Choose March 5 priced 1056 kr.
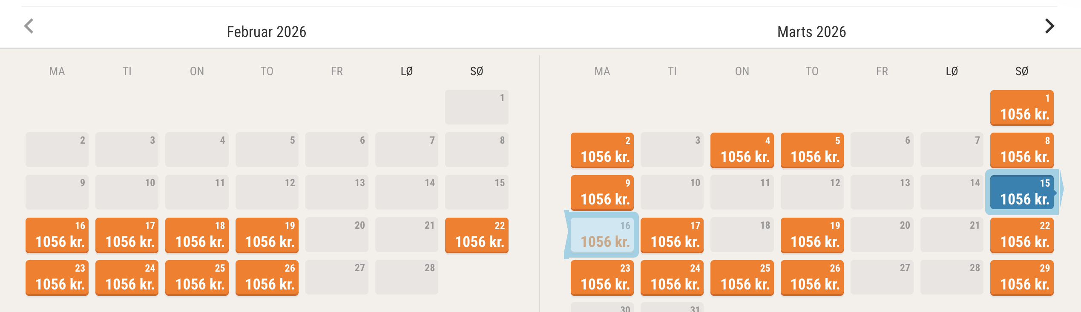The image size is (1081, 312). (812, 150)
